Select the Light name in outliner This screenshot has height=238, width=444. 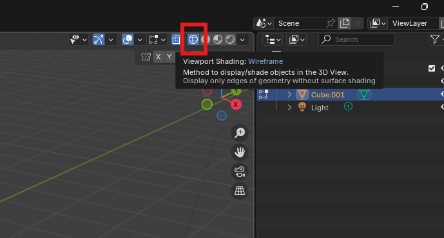[320, 108]
